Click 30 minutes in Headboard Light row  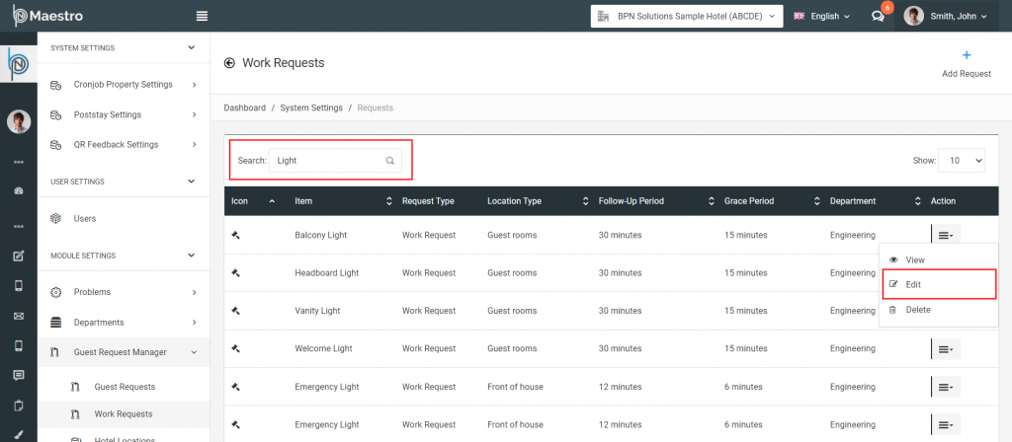[x=621, y=273]
